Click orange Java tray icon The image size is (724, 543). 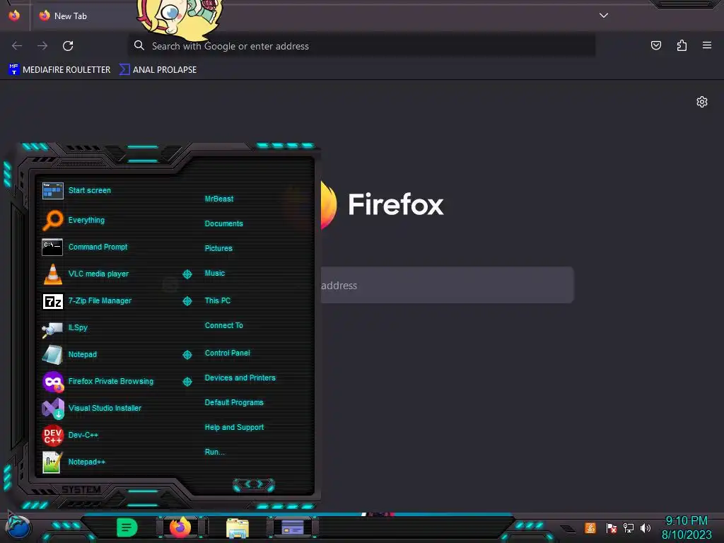pyautogui.click(x=590, y=527)
